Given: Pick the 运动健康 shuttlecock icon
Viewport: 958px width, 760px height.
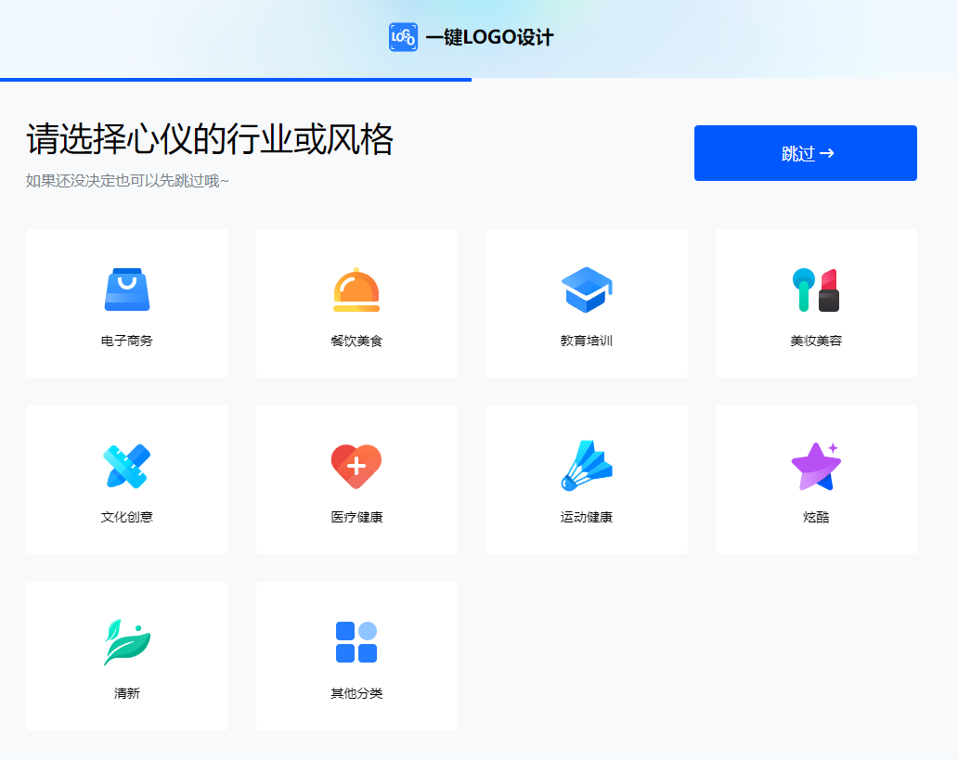Looking at the screenshot, I should coord(587,466).
